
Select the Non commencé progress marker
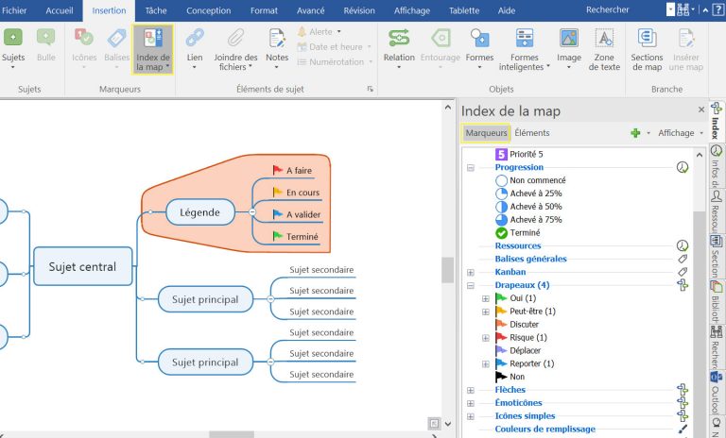pyautogui.click(x=502, y=180)
